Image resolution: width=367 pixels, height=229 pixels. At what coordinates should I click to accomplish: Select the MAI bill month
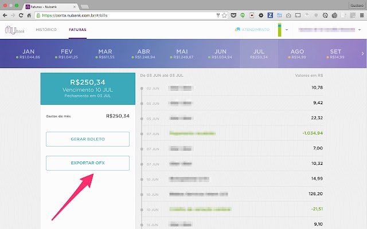tap(182, 54)
